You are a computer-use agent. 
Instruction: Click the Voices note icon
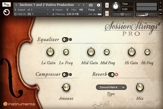pos(53,10)
